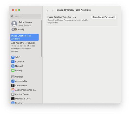Click the sidebar vertical scrollbar

pos(42,39)
